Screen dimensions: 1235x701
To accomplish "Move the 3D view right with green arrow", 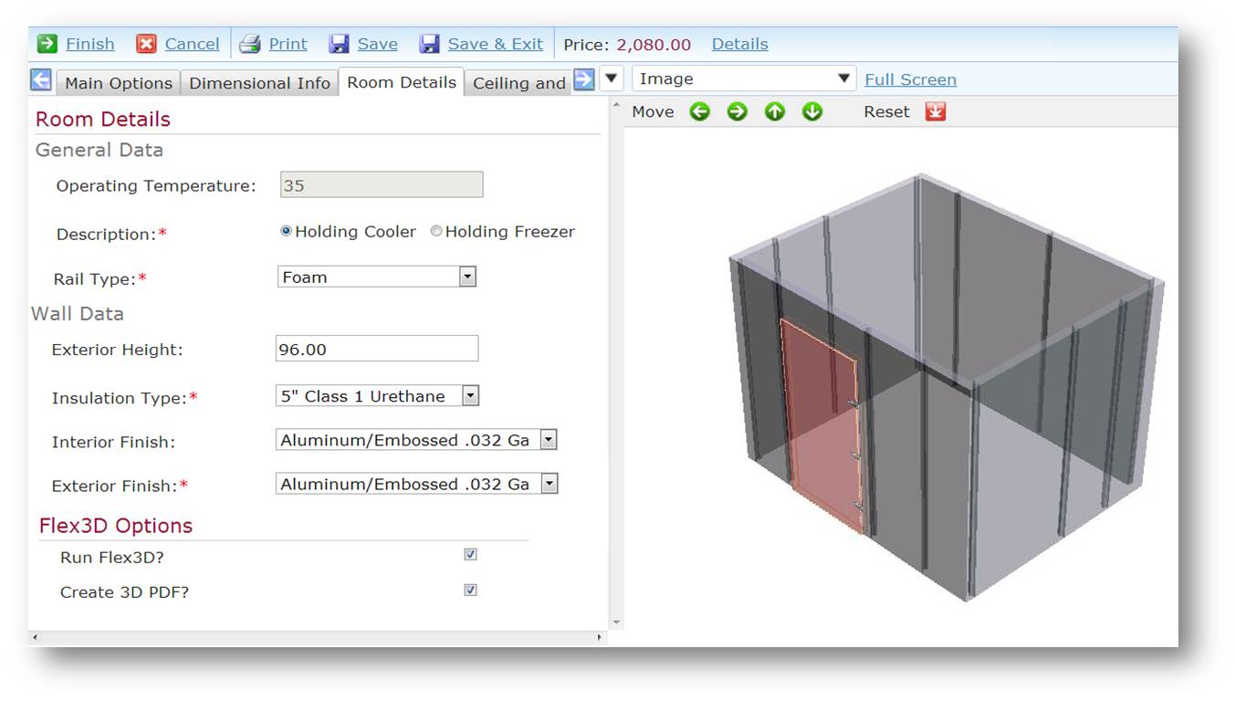I will pyautogui.click(x=737, y=111).
